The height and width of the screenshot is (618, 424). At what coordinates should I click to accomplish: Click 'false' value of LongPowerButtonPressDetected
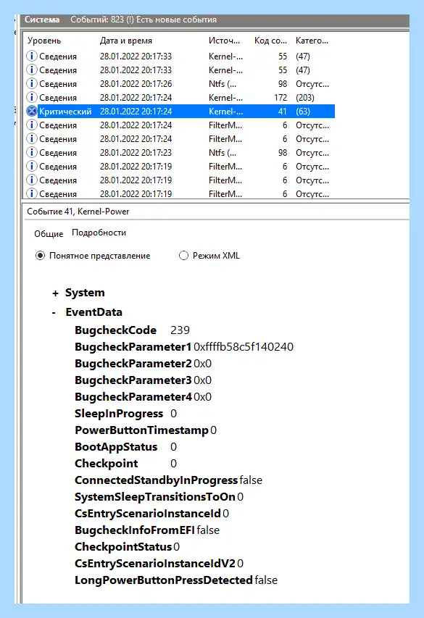click(266, 580)
